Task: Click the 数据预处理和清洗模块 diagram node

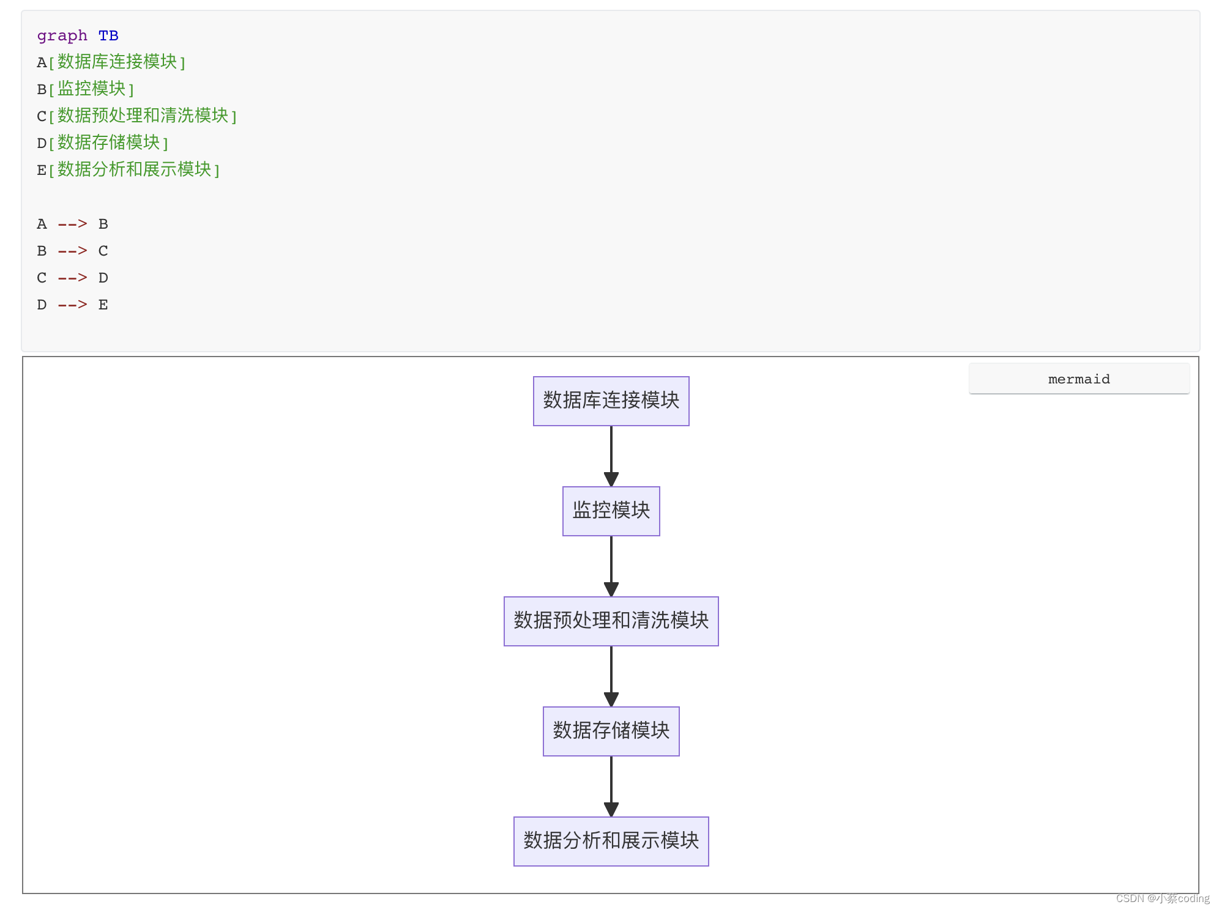Action: point(611,621)
